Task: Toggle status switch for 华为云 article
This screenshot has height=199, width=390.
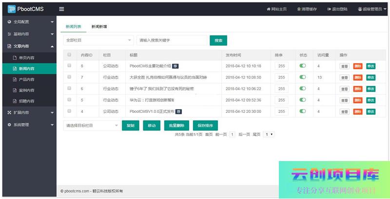Action: pyautogui.click(x=303, y=100)
